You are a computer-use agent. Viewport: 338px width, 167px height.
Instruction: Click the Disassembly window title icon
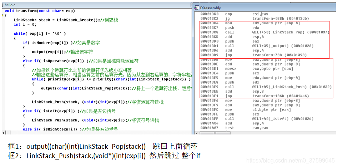[x=197, y=8]
